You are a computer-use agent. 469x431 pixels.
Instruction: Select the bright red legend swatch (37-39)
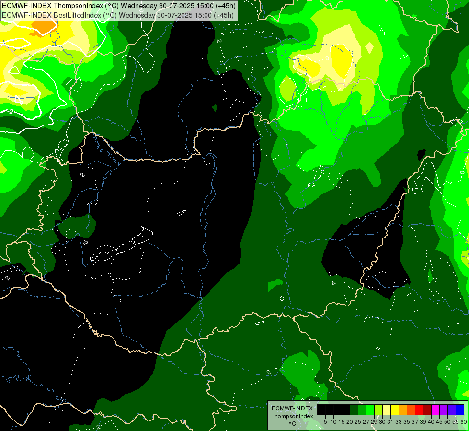click(419, 409)
